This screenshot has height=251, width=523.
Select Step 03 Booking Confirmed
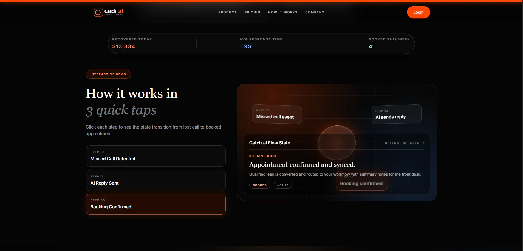pos(156,204)
